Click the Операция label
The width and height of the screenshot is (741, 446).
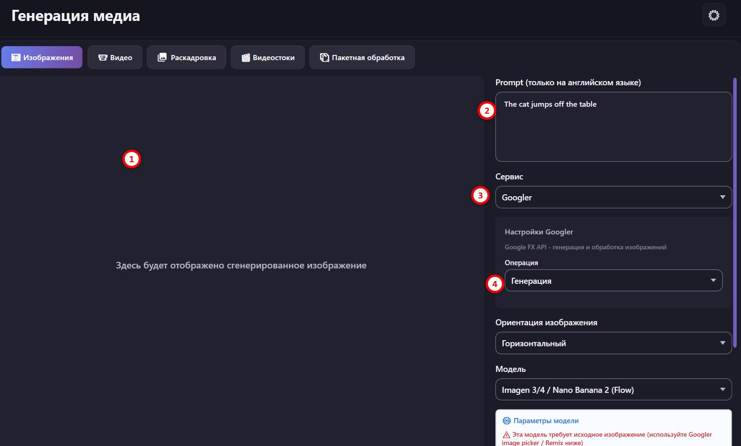[521, 263]
